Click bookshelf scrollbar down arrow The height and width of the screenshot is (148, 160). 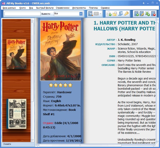point(32,140)
